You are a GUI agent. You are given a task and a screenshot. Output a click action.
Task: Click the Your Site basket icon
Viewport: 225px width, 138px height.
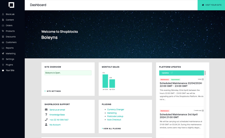(3, 70)
